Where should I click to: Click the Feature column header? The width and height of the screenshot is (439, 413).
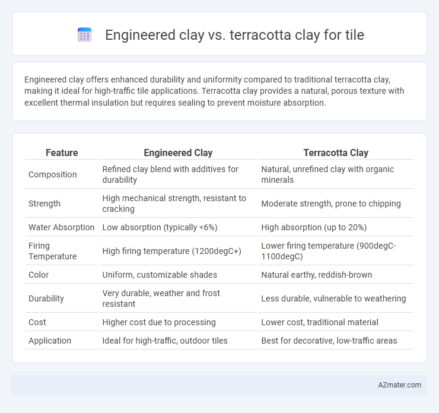[x=62, y=153]
